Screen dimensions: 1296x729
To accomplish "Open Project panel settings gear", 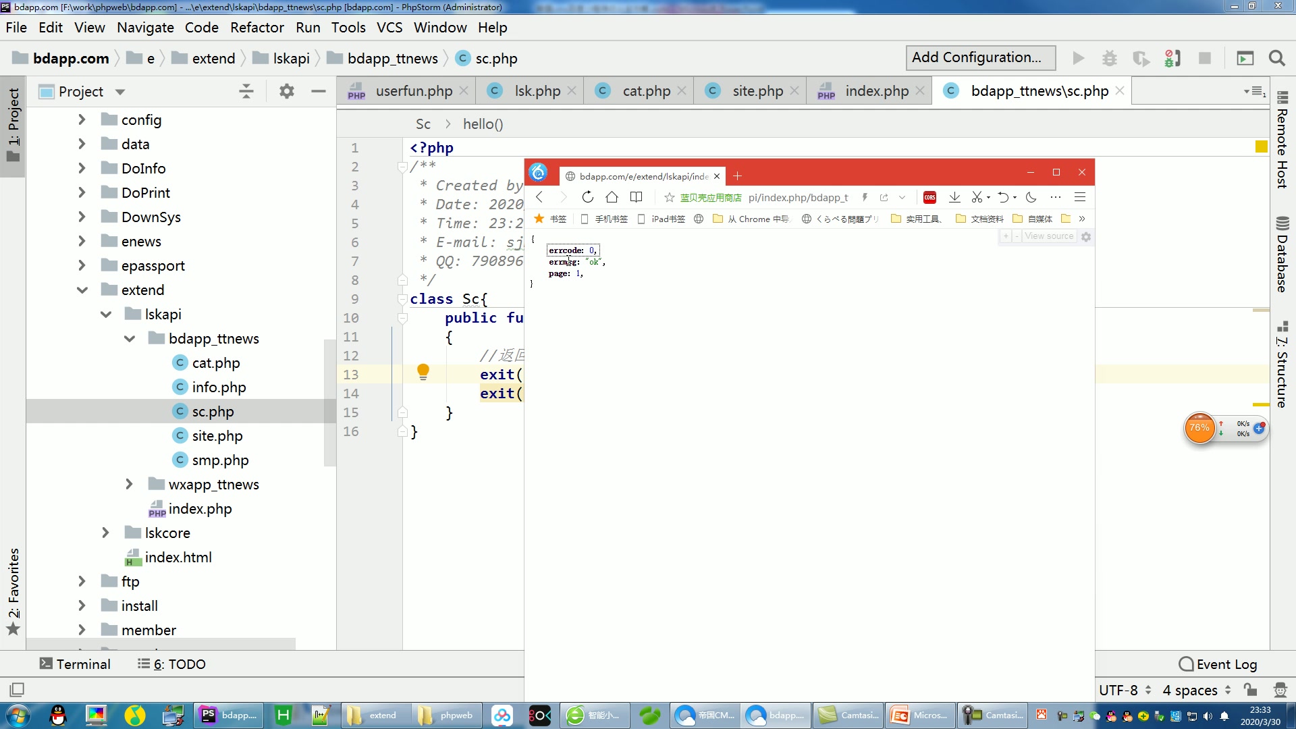I will [286, 91].
